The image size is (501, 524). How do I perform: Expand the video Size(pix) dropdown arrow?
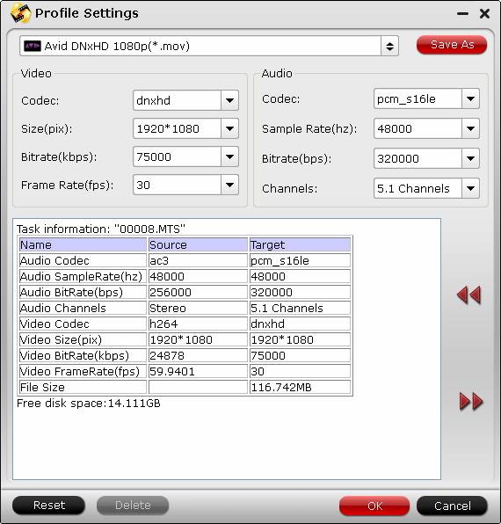[x=229, y=128]
